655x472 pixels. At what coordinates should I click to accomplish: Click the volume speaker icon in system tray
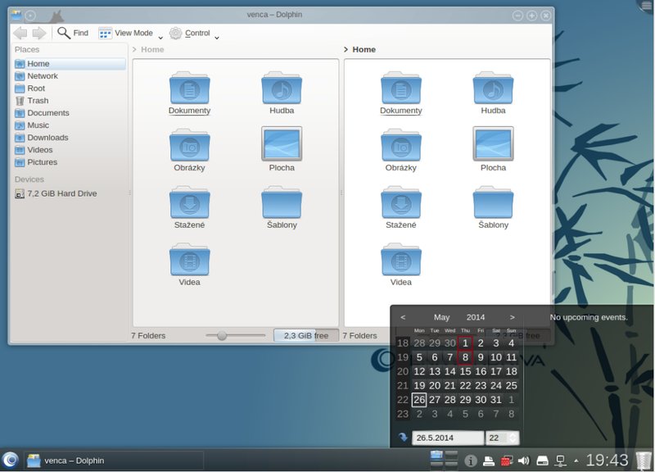pyautogui.click(x=523, y=461)
